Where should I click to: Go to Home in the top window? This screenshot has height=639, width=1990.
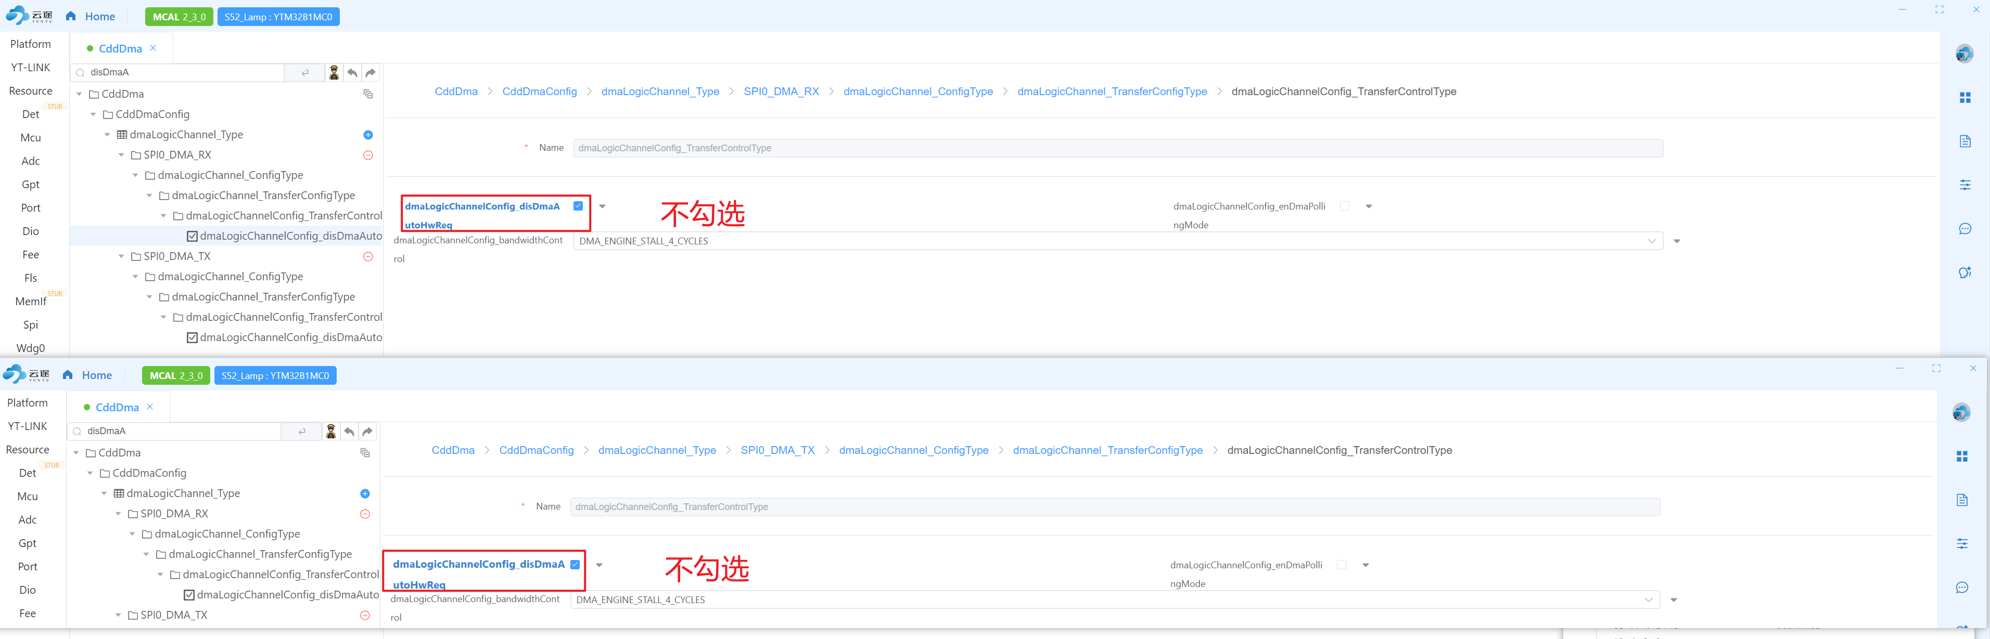(x=91, y=16)
